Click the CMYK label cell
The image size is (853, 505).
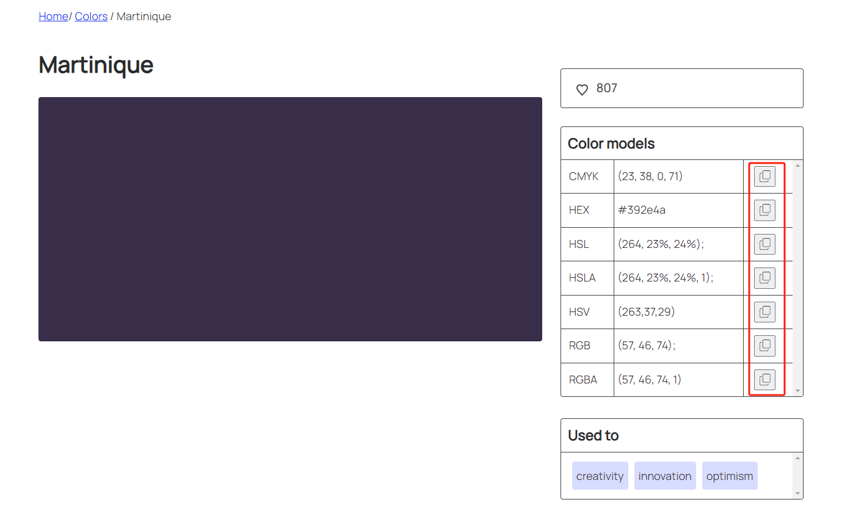pos(587,176)
